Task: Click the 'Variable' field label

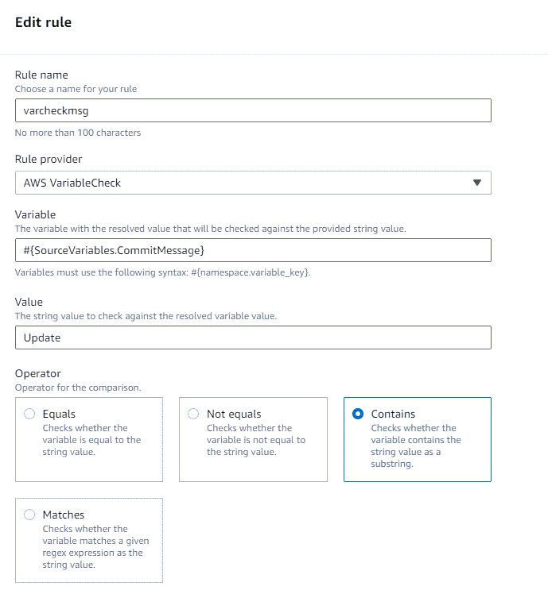Action: (35, 214)
